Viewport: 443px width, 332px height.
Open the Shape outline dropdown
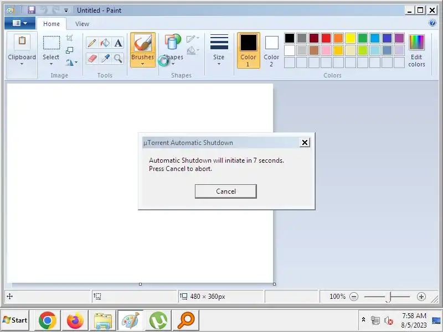point(193,39)
